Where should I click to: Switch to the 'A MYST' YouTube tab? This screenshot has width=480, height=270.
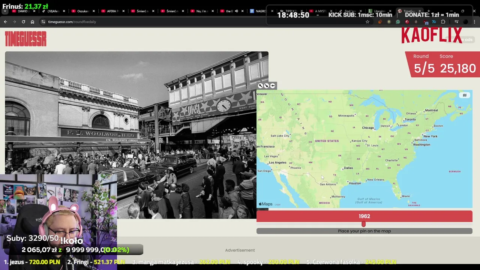point(321,11)
